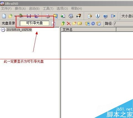Click the rightmost folder view icon
The height and width of the screenshot is (118, 133).
coord(99,24)
